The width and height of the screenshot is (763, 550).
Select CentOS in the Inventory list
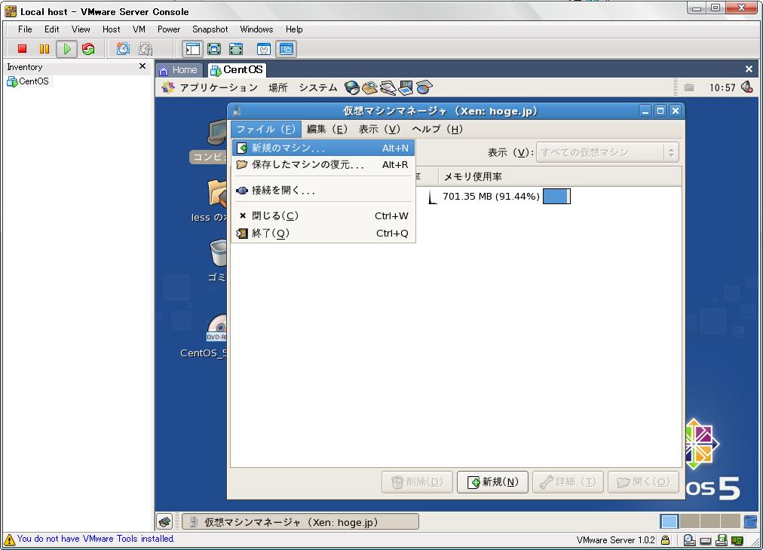coord(28,81)
